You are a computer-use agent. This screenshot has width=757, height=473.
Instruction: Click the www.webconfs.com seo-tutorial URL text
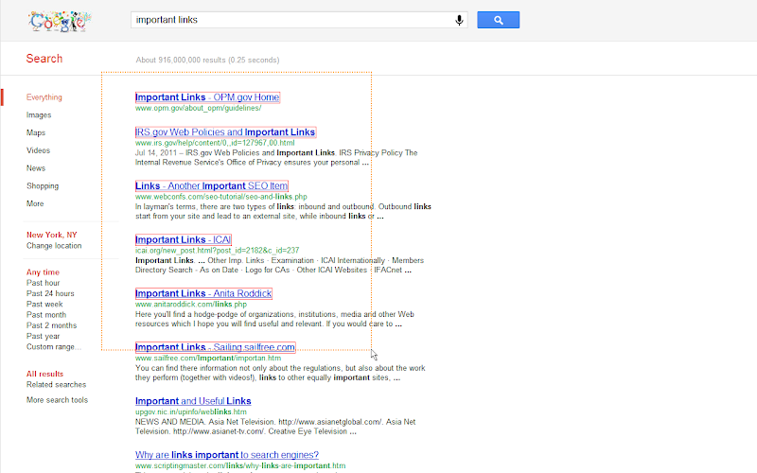(x=221, y=197)
